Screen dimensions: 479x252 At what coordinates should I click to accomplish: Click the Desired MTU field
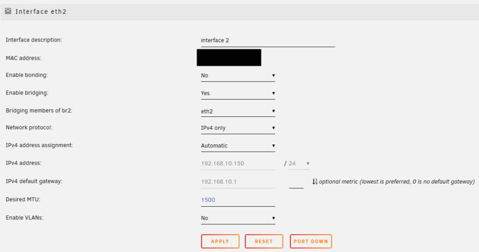pos(238,200)
